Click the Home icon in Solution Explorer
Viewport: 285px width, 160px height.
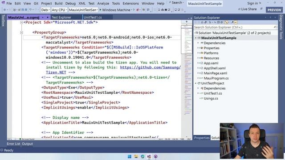click(202, 22)
